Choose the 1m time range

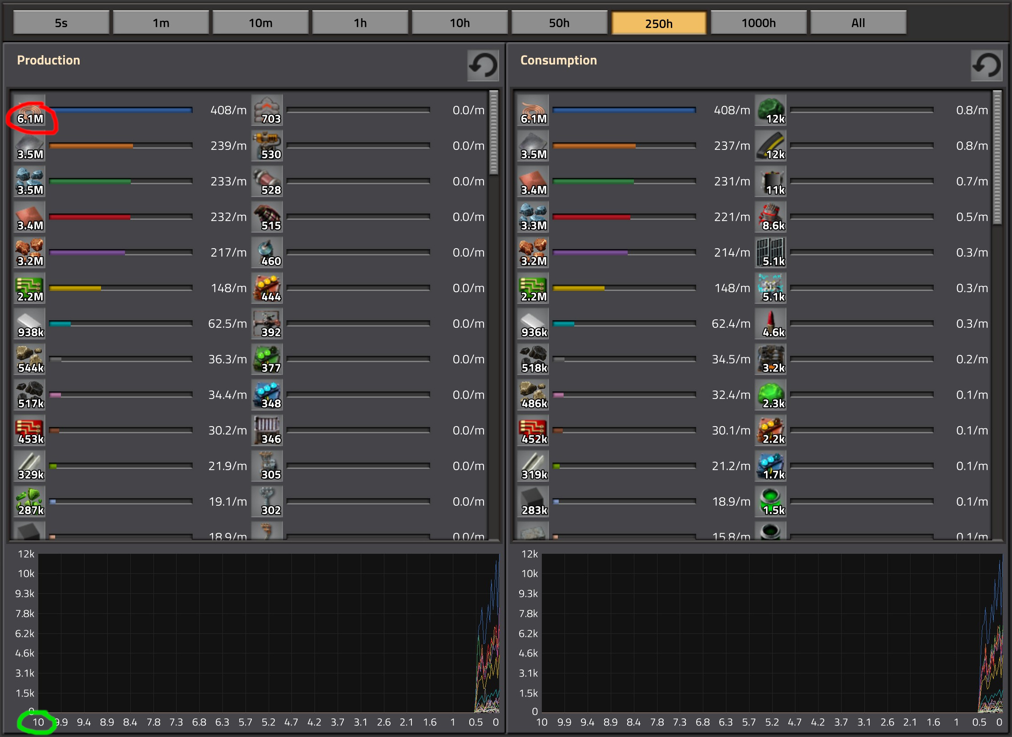[x=161, y=23]
